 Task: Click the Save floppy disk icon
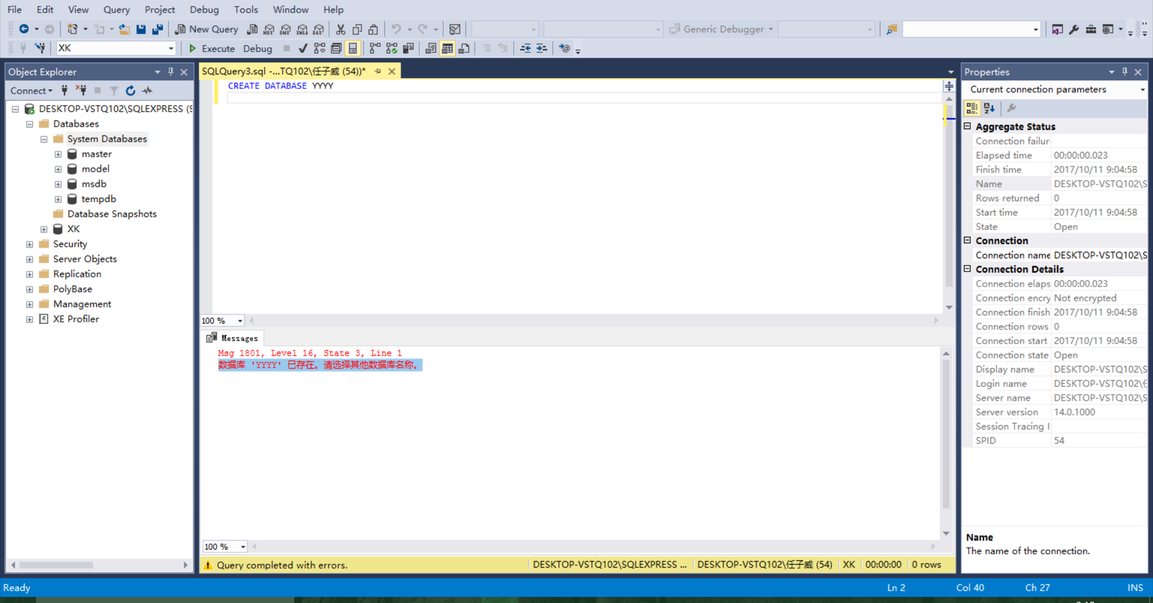point(141,29)
